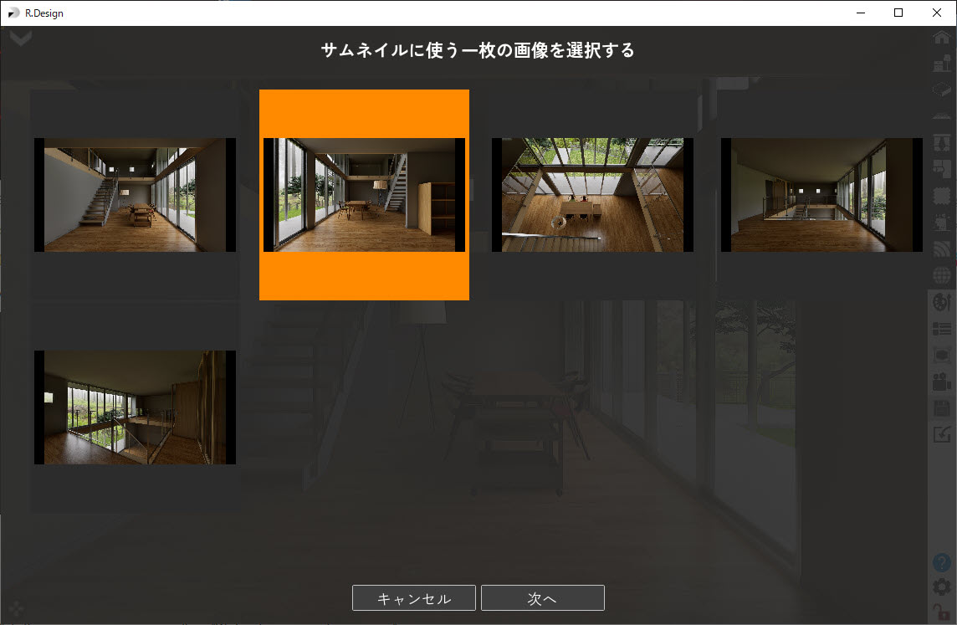Select the first staircase interior thumbnail

point(135,195)
